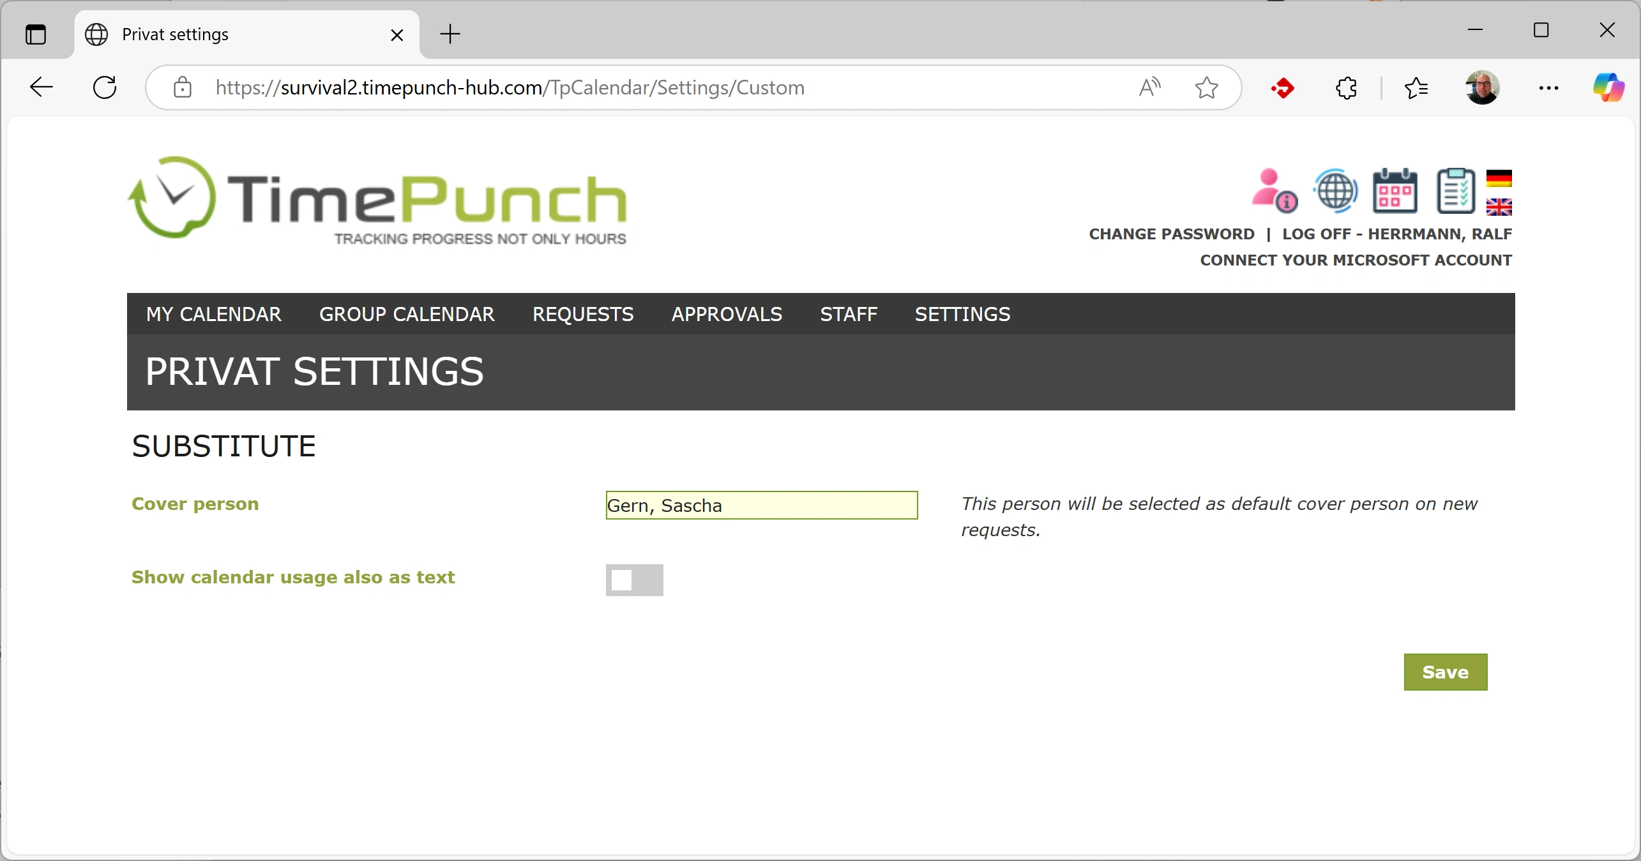Toggle Show calendar usage also as text
Screen dimensions: 1641x861
coord(634,580)
